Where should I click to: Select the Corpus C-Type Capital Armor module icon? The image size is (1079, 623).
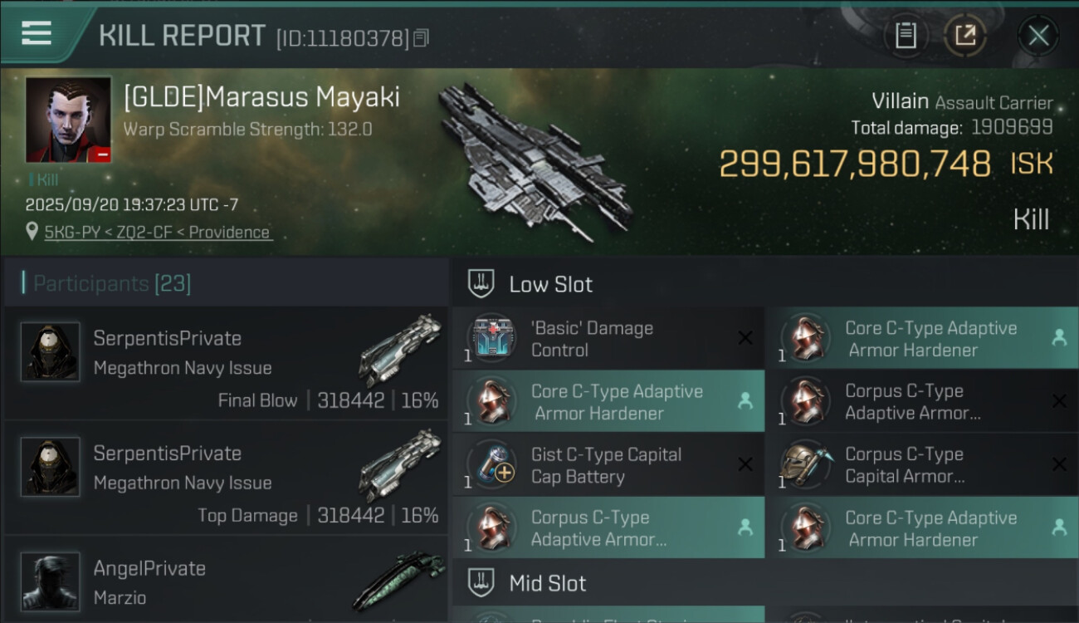(806, 464)
